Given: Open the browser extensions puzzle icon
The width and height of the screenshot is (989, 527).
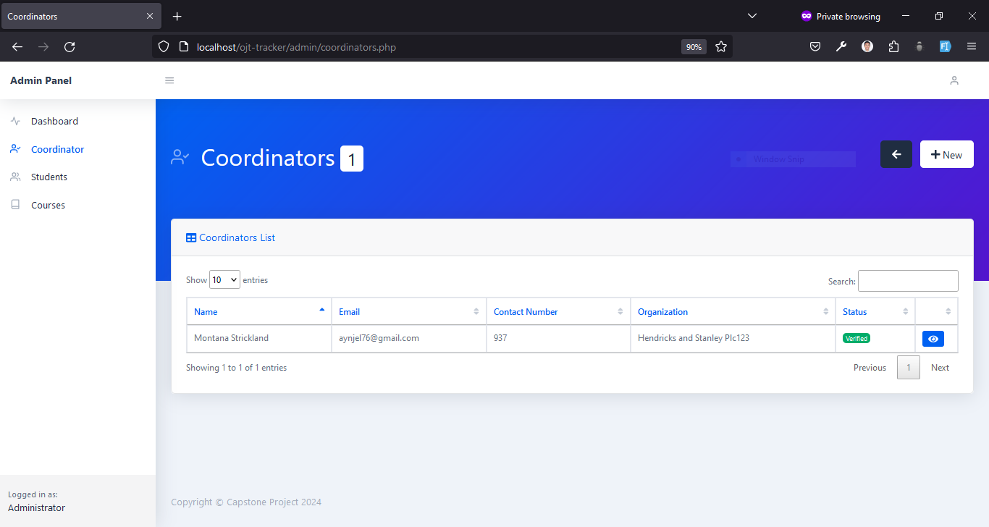Looking at the screenshot, I should [893, 47].
